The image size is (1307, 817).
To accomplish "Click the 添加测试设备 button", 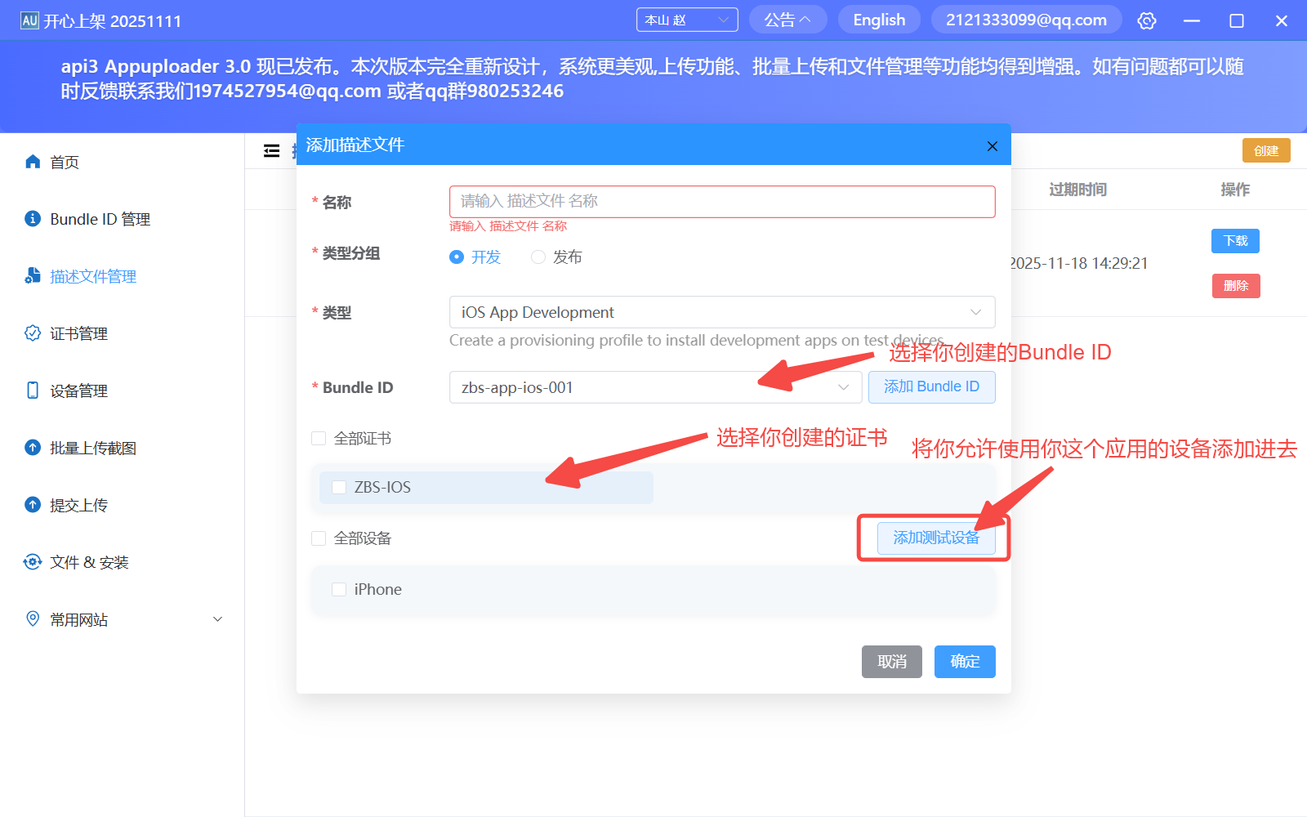I will pos(935,538).
